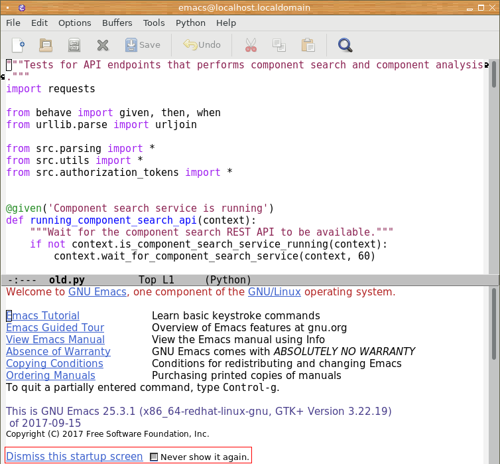Place cursor on 'import requests' line
The width and height of the screenshot is (500, 464).
point(50,89)
